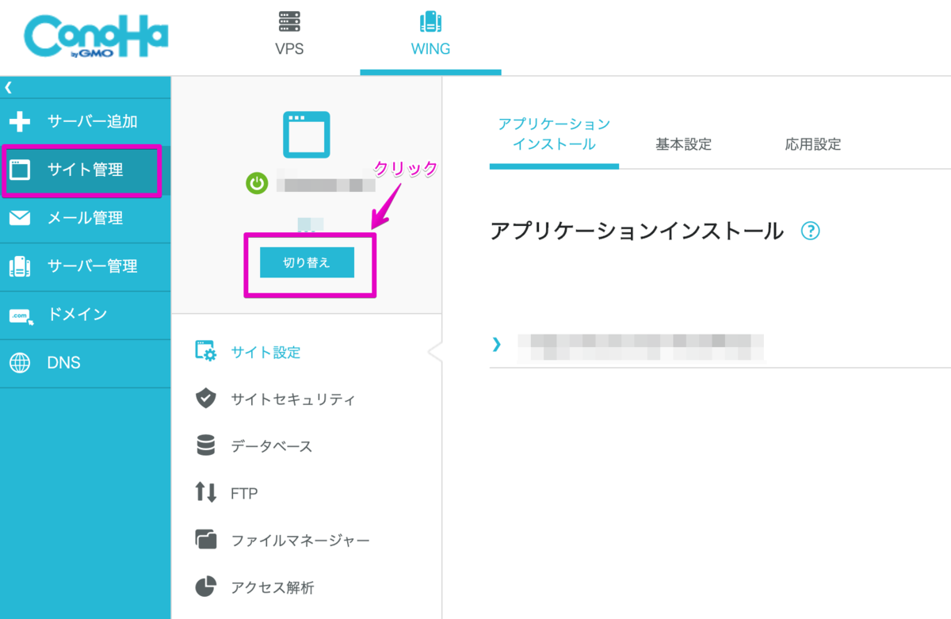This screenshot has width=951, height=619.
Task: Click the help question mark icon
Action: pos(811,231)
